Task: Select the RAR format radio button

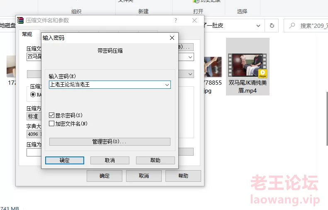Action: (33, 95)
